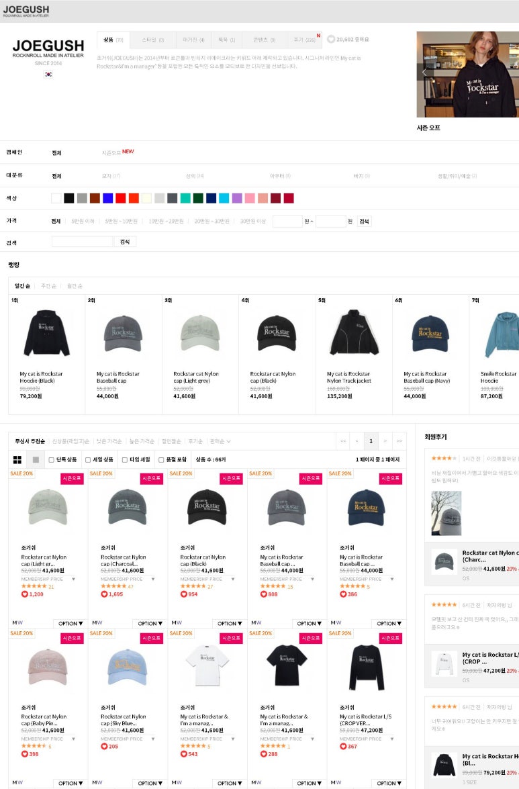Filter by 상의 (34) category
519x789 pixels.
click(195, 176)
